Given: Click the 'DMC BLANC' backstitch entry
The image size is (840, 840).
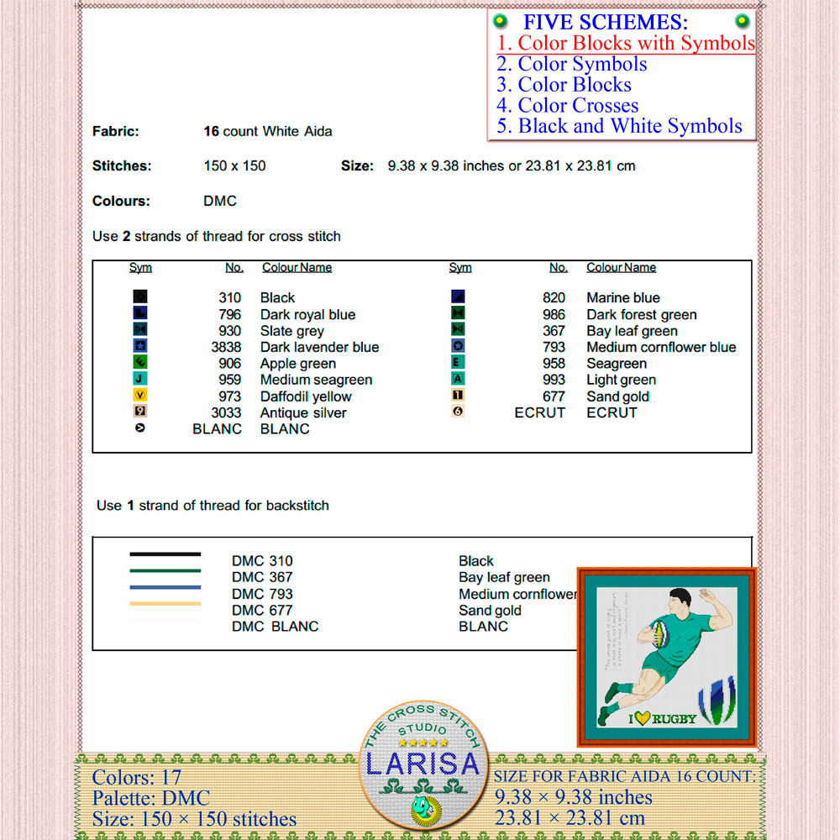Looking at the screenshot, I should click(275, 627).
